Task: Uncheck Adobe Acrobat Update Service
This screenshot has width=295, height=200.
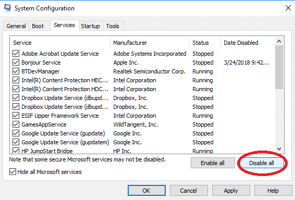Action: point(16,54)
